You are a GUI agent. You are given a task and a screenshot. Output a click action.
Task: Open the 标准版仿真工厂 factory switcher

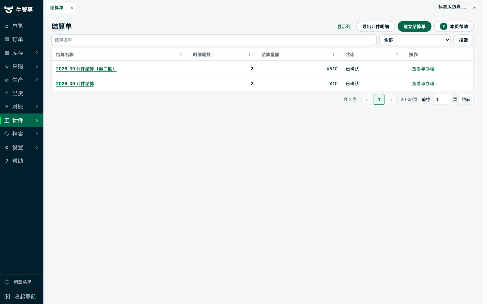pos(456,7)
